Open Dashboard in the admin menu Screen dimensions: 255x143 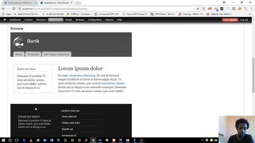tap(15, 20)
